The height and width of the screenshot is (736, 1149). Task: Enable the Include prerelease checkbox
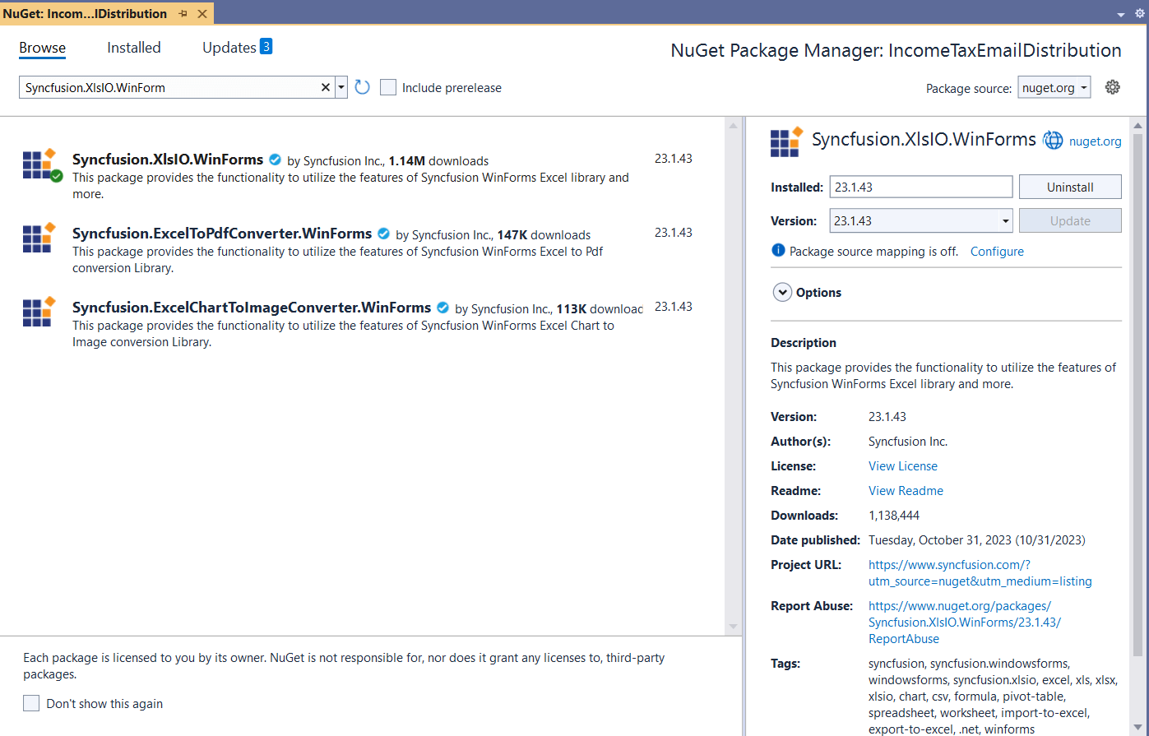388,87
